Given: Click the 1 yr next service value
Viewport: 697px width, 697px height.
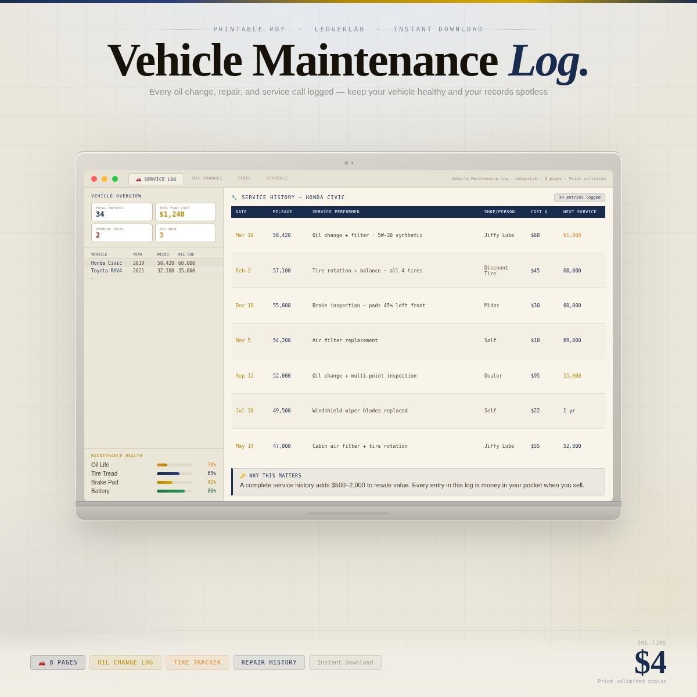Looking at the screenshot, I should tap(569, 411).
